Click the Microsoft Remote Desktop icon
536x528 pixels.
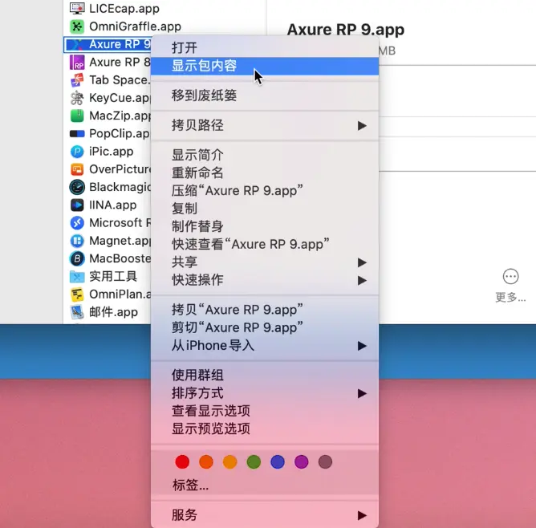click(x=77, y=223)
